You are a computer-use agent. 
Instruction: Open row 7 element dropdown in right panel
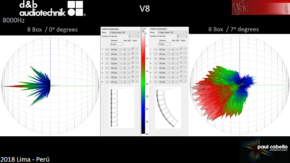pos(164,77)
